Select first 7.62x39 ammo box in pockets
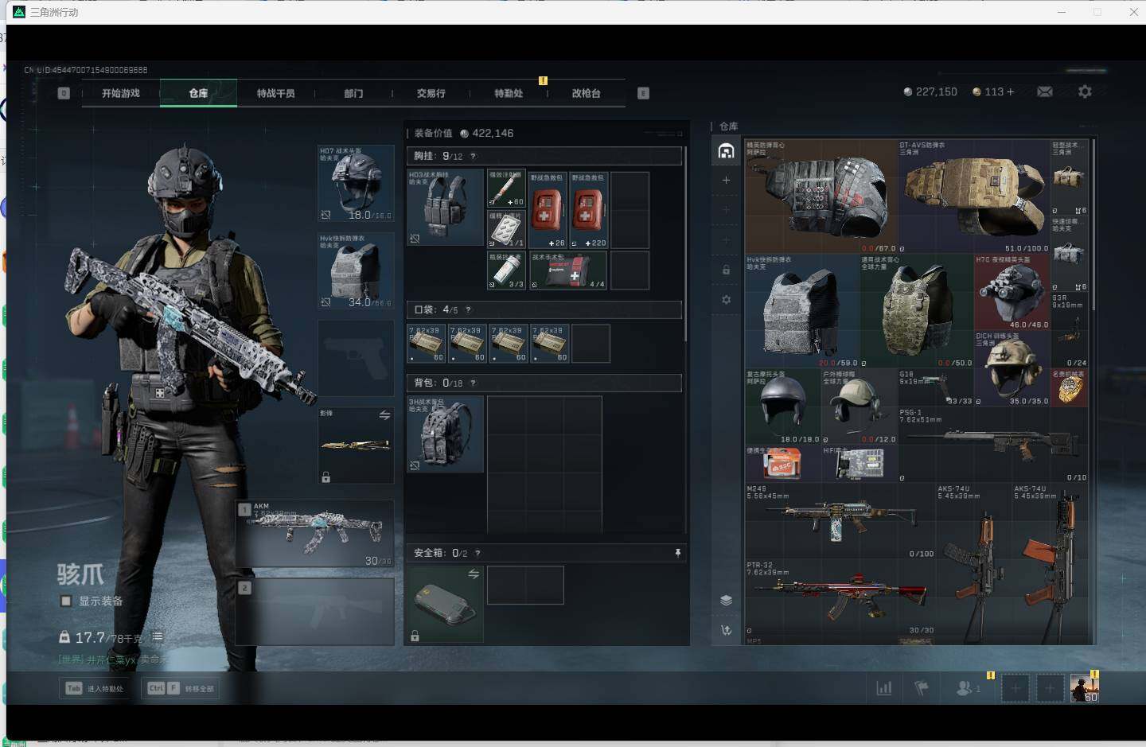1146x747 pixels. pyautogui.click(x=427, y=344)
